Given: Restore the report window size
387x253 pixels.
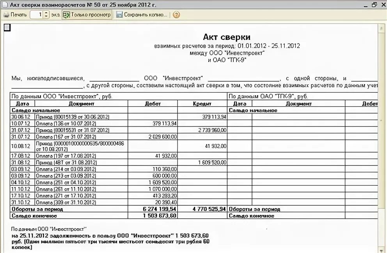Looking at the screenshot, I should click(x=375, y=5).
